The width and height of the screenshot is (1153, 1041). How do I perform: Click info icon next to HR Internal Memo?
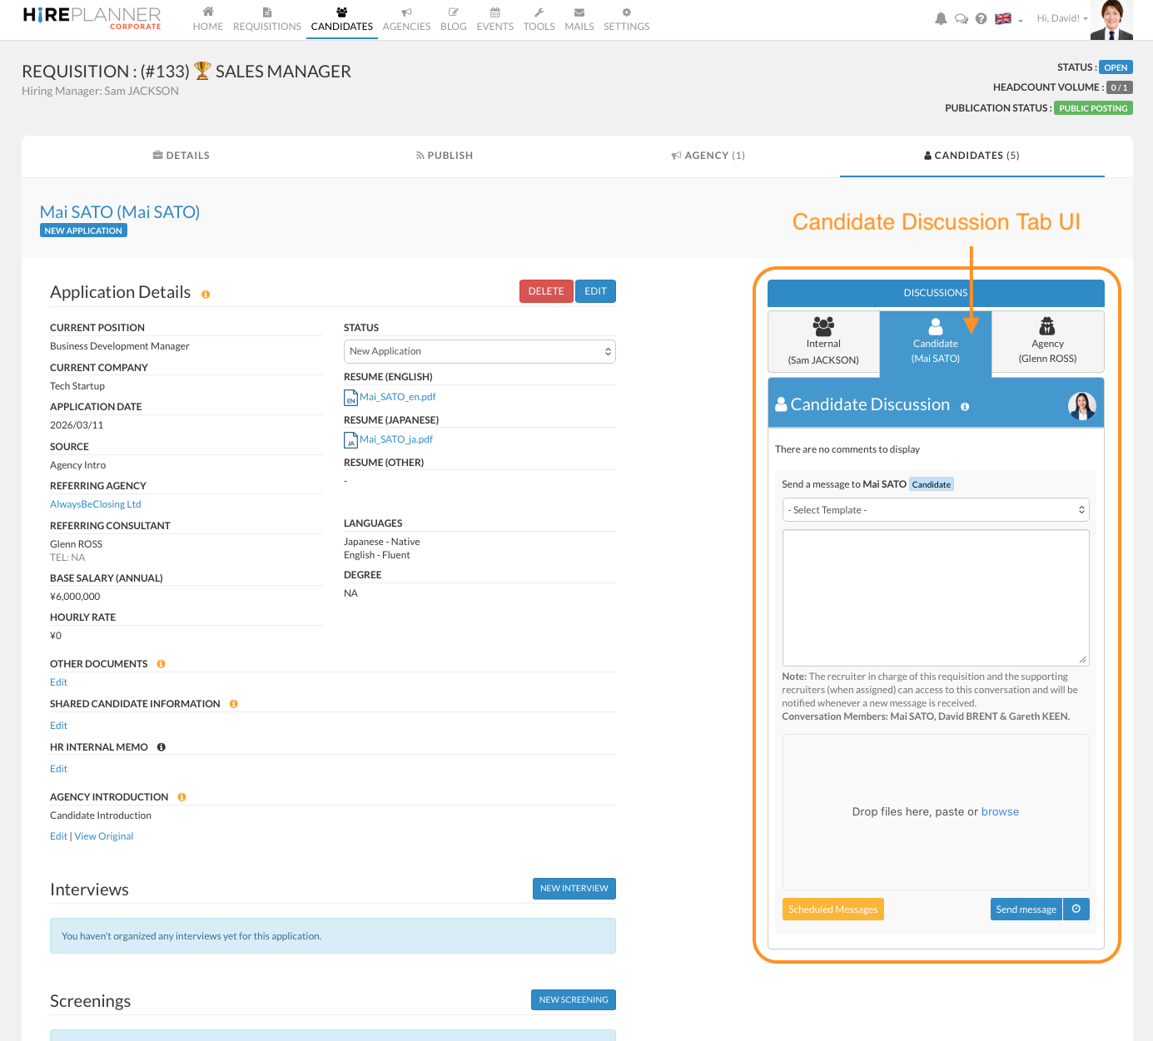162,747
